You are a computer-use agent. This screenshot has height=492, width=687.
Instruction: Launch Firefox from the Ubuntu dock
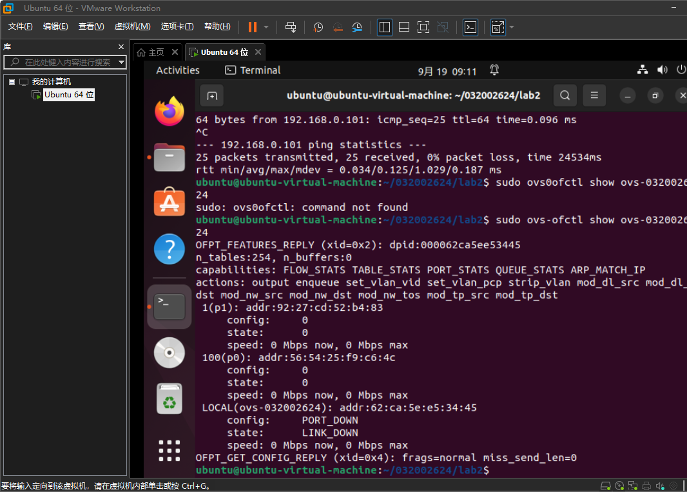click(x=169, y=111)
